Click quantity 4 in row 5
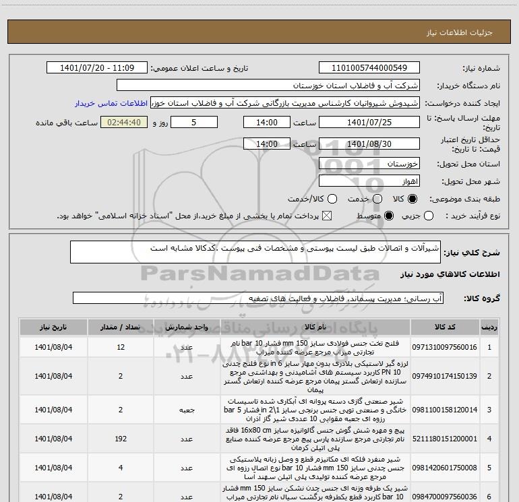Viewport: 519px width, 502px height. (121, 468)
